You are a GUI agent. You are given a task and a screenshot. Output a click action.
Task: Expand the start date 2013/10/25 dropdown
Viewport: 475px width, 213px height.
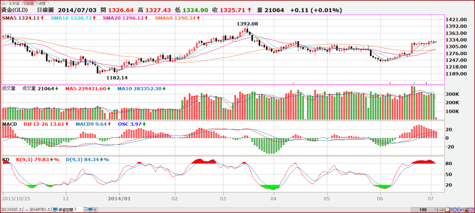point(20,209)
